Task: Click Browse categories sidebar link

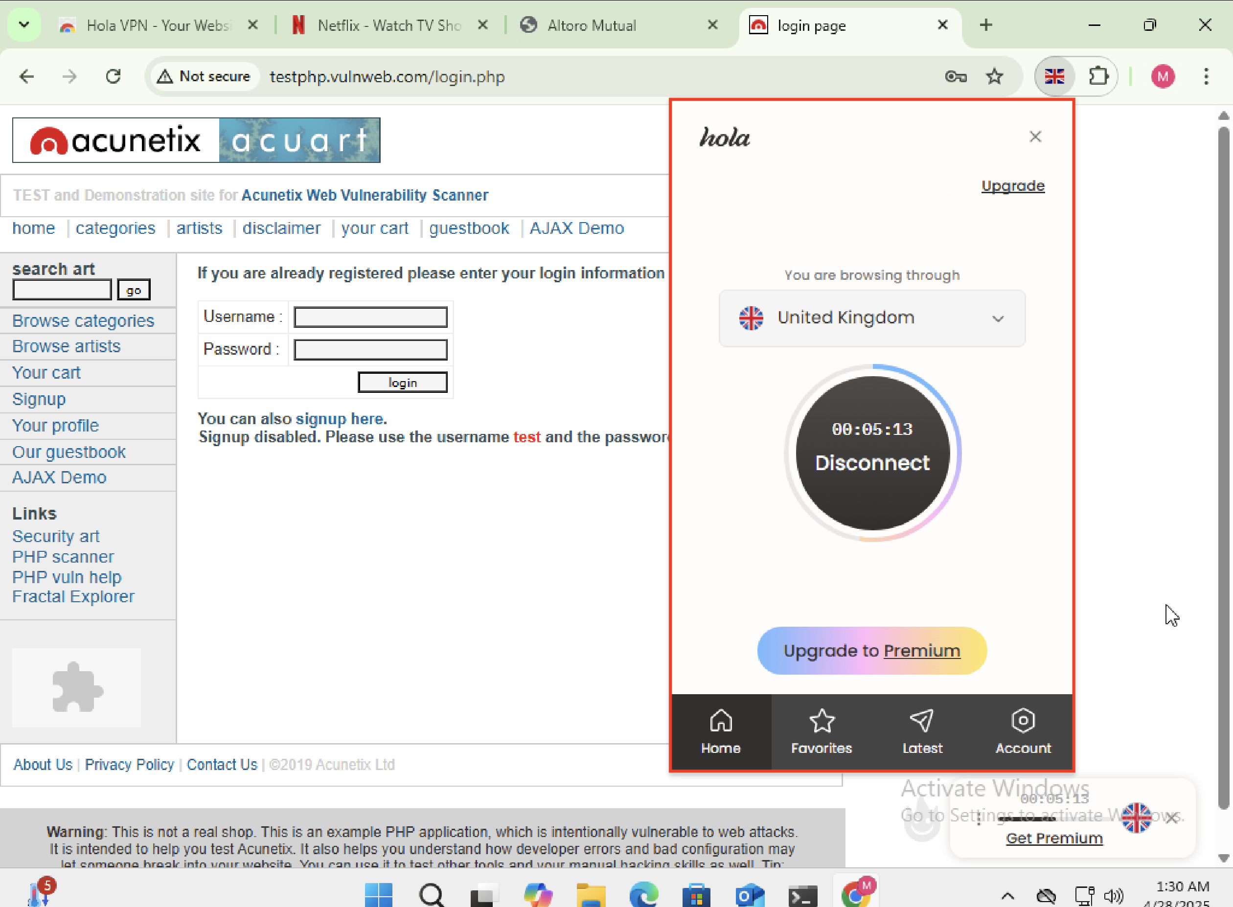Action: (x=83, y=320)
